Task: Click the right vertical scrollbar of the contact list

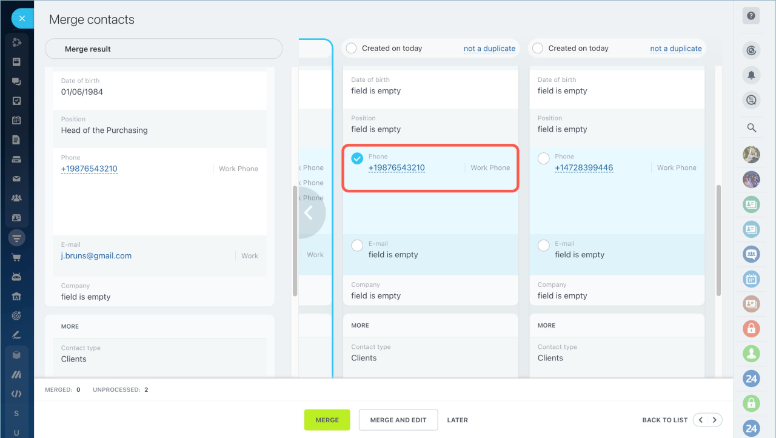Action: click(x=718, y=240)
